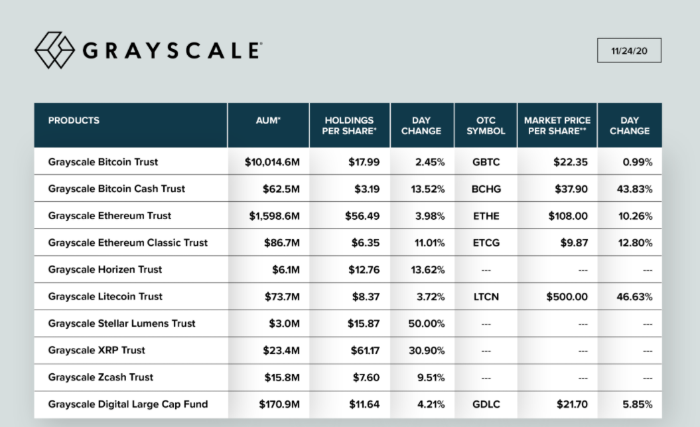700x427 pixels.
Task: Click the 11/24/20 date box
Action: [x=629, y=50]
